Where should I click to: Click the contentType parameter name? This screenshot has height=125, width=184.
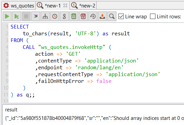tap(55, 61)
